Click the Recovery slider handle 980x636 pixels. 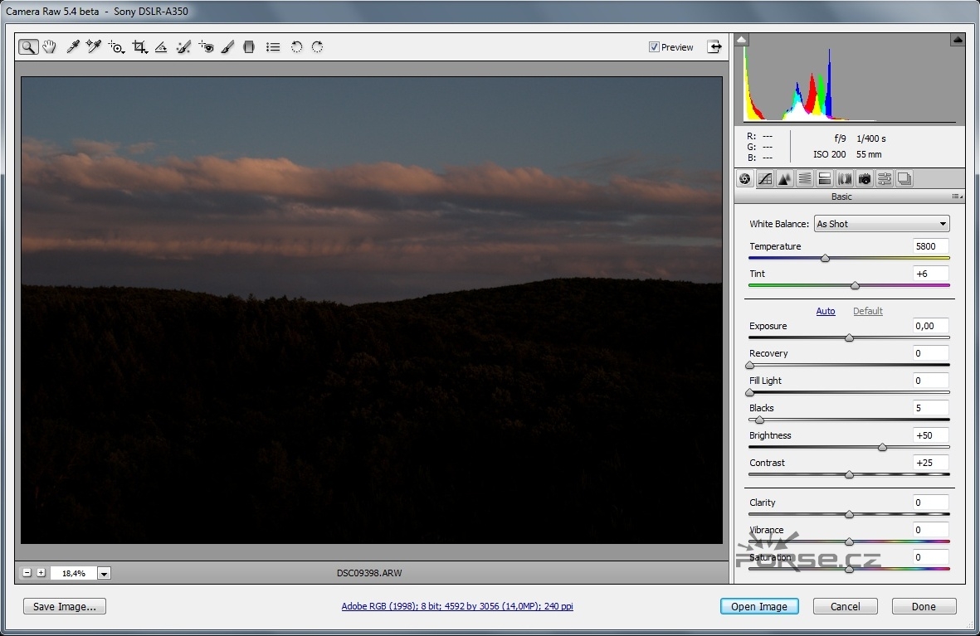tap(750, 366)
